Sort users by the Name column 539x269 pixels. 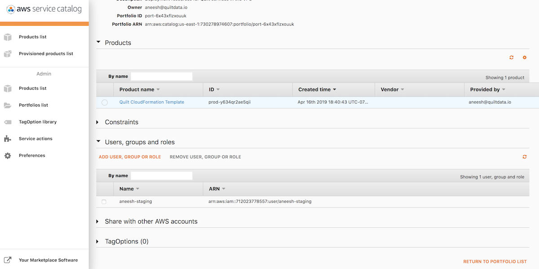(129, 189)
